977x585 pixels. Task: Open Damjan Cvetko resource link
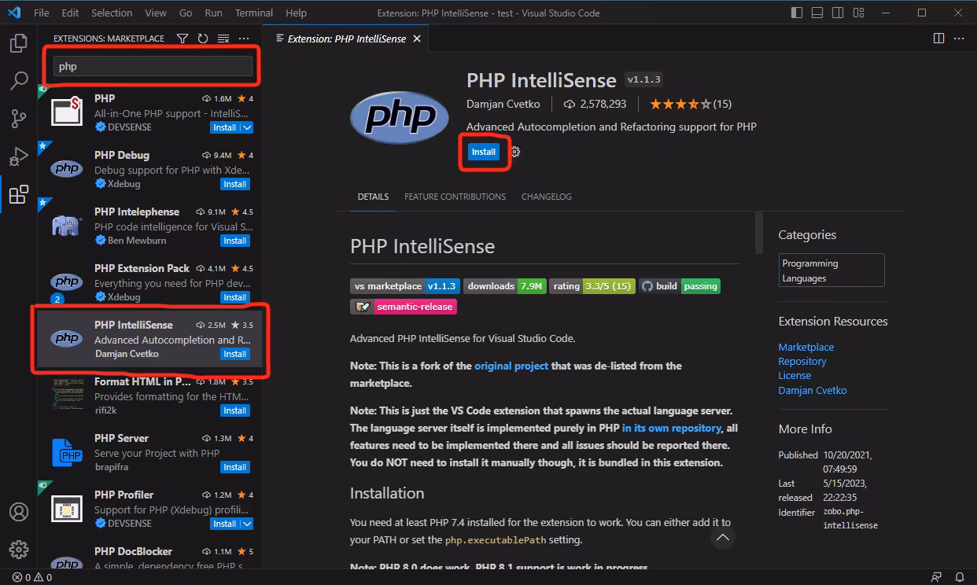point(812,390)
